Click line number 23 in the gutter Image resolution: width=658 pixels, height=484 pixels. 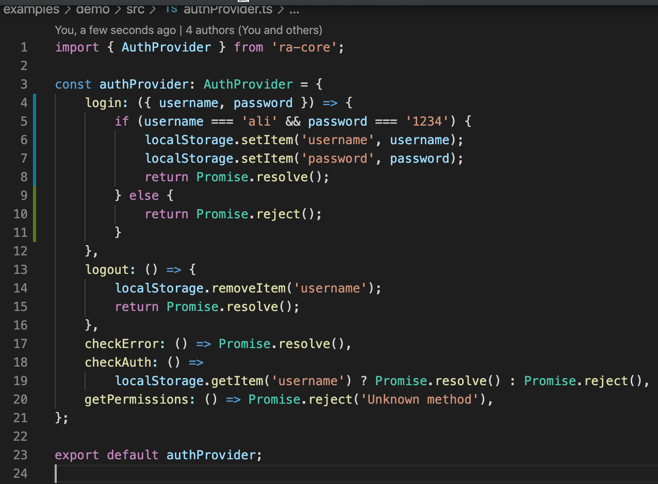(21, 455)
